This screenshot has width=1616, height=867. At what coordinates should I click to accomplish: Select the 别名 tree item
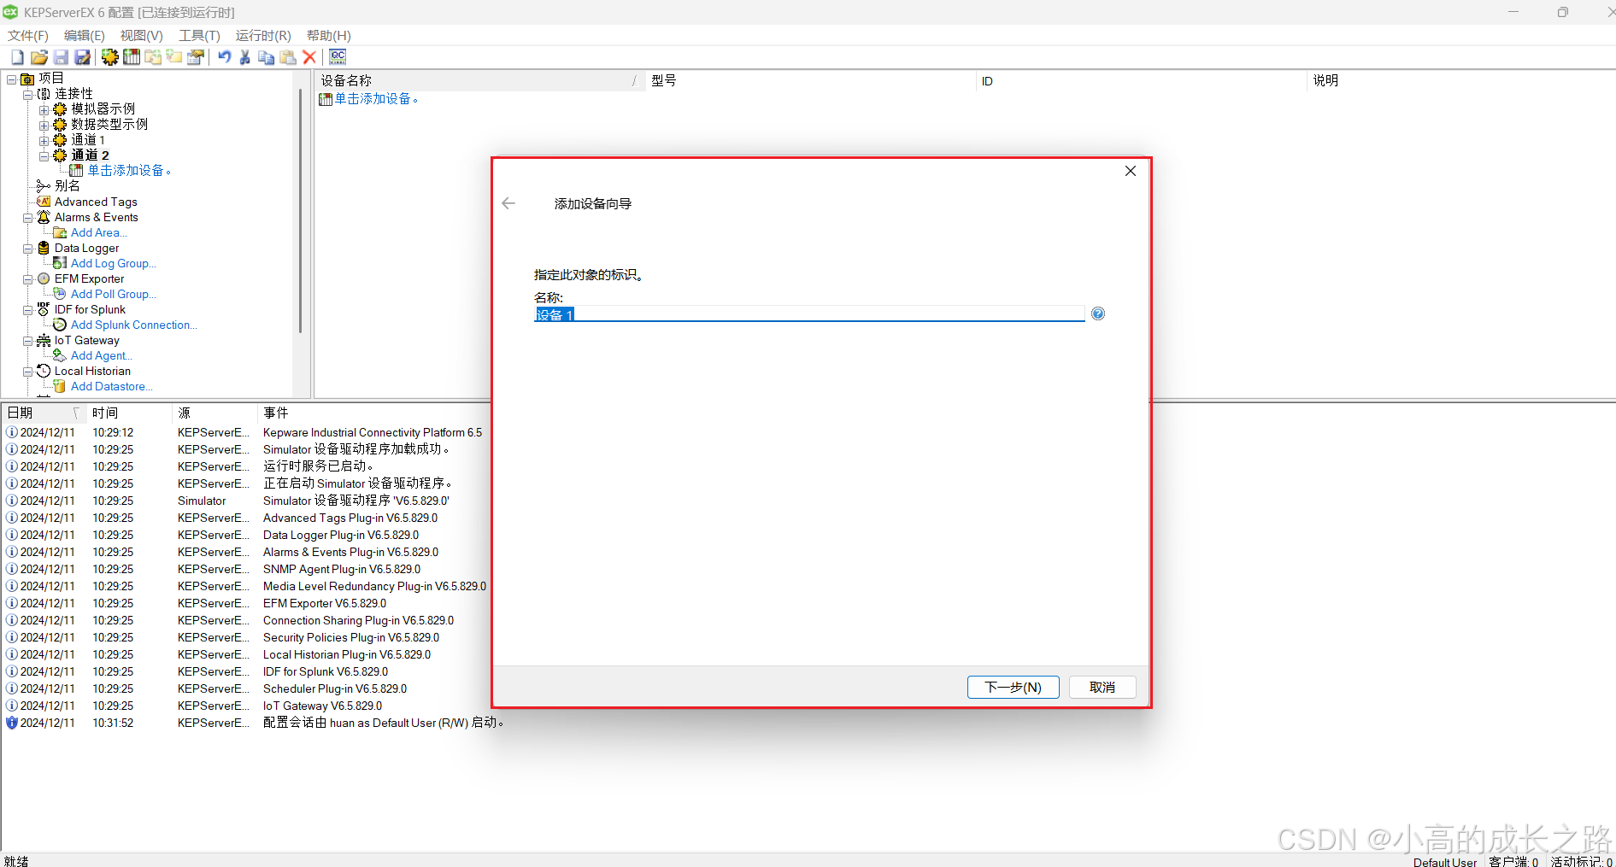click(x=68, y=186)
